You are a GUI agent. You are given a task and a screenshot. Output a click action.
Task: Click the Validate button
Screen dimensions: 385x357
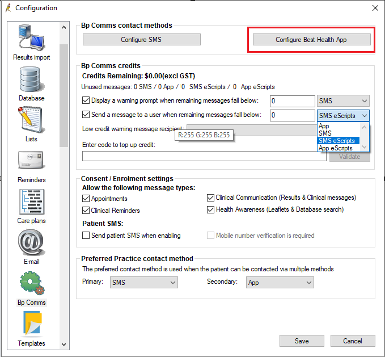(x=350, y=157)
